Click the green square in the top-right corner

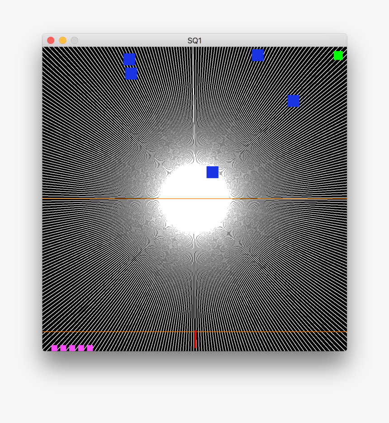pyautogui.click(x=338, y=56)
